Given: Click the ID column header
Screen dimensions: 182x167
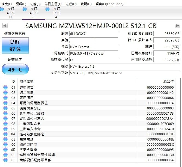Looking at the screenshot, I should tap(13, 82).
